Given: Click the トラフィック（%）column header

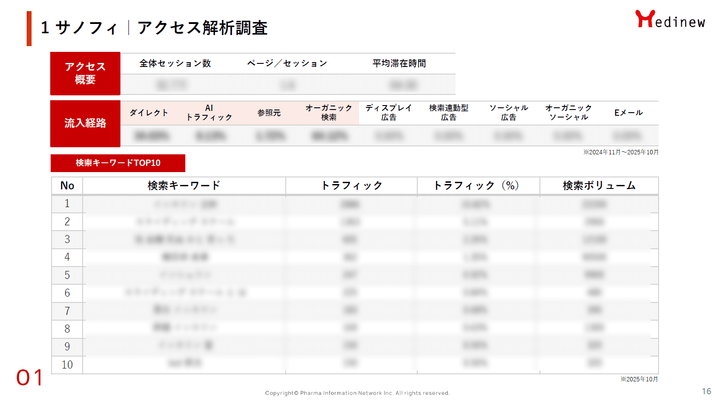Looking at the screenshot, I should click(477, 185).
